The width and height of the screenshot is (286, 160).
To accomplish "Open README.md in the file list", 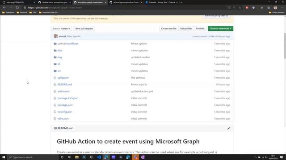I will (x=65, y=84).
